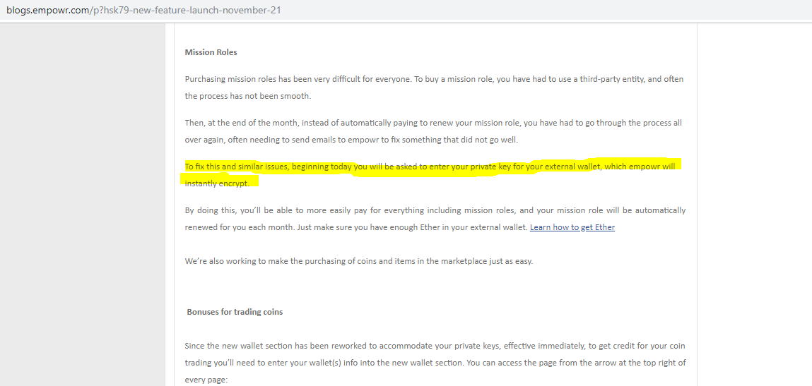Click the paragraph starting 'Since the new wallet section'

click(x=435, y=363)
